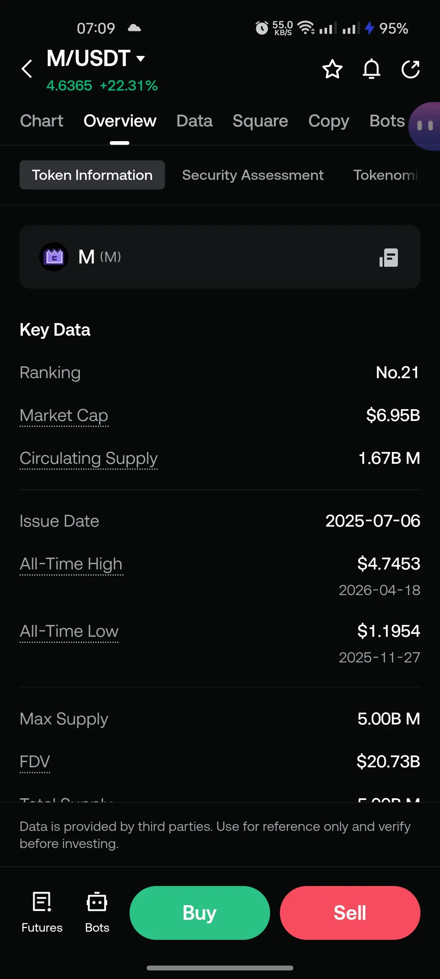Tap the Circulating Supply label

click(x=88, y=458)
